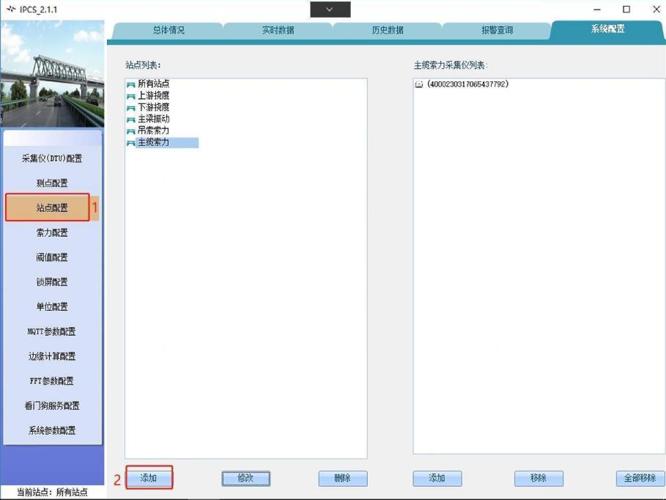The height and width of the screenshot is (500, 666).
Task: Switch to the 总体情况 tab
Action: [169, 30]
